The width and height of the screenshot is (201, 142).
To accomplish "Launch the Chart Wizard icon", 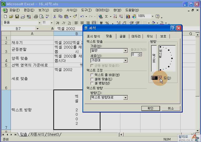I will coord(128,16).
